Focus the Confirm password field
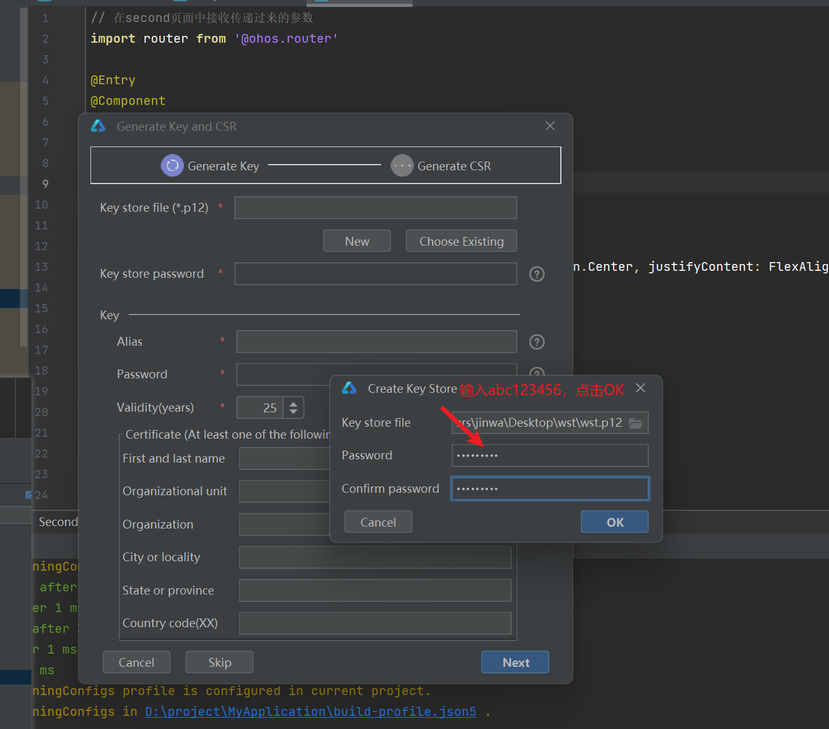The image size is (829, 729). (x=550, y=489)
